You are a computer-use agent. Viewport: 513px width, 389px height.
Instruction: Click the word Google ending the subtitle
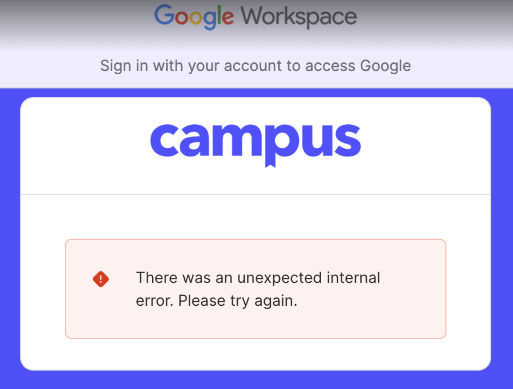coord(385,66)
